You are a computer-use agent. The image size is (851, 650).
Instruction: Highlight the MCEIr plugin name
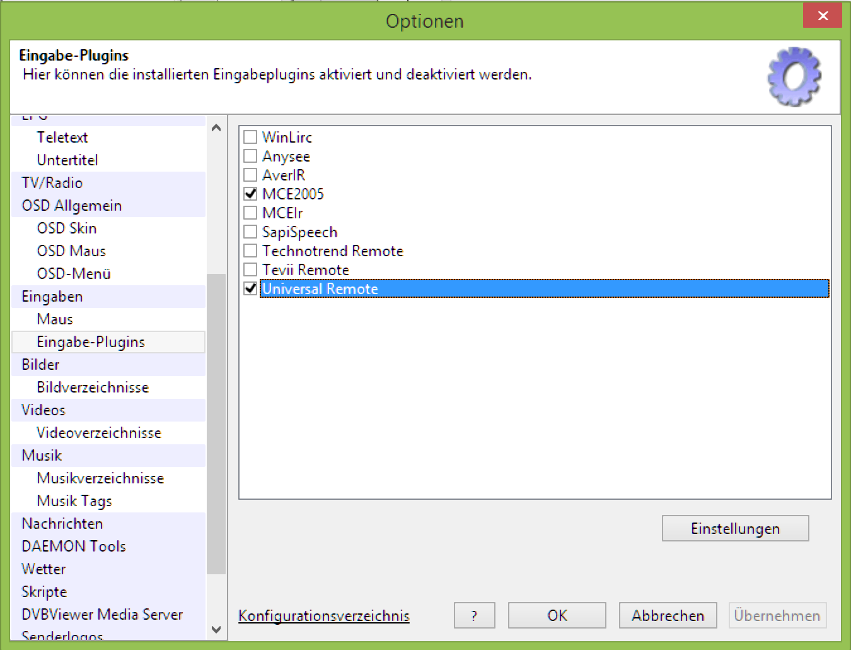click(282, 213)
